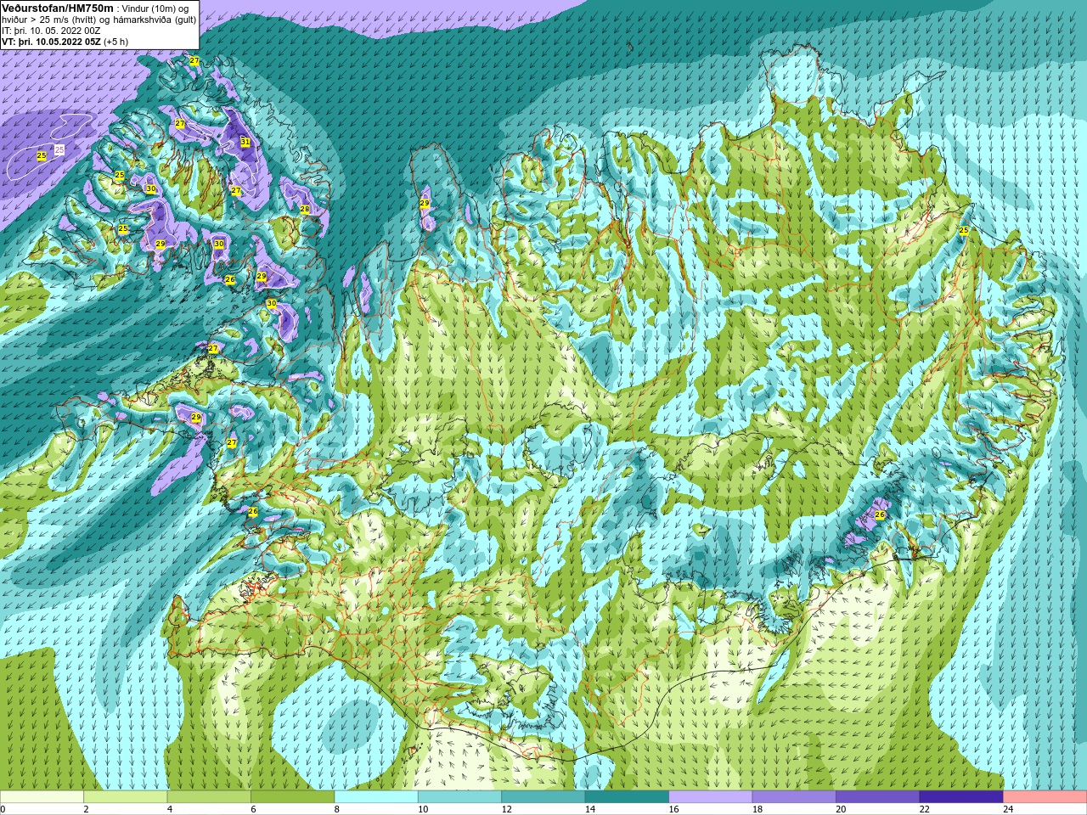Pick the 8–10 m/s pale cyan swatch

pyautogui.click(x=376, y=796)
